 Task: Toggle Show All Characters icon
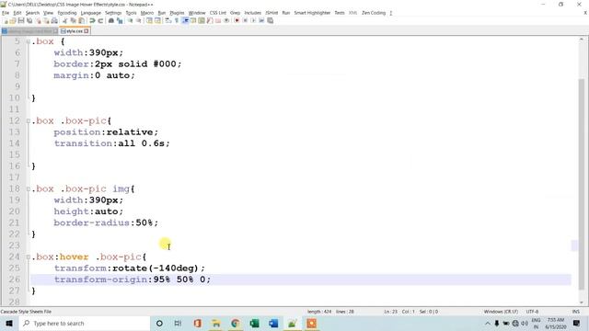177,20
